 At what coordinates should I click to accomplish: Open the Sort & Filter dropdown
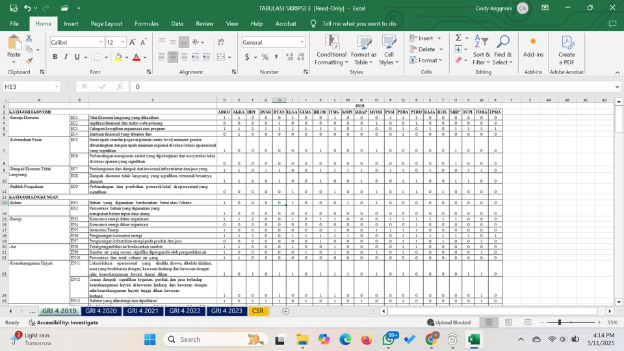point(481,50)
